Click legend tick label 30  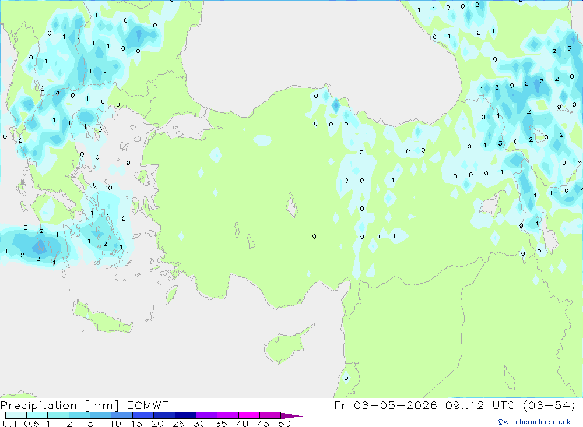(199, 424)
